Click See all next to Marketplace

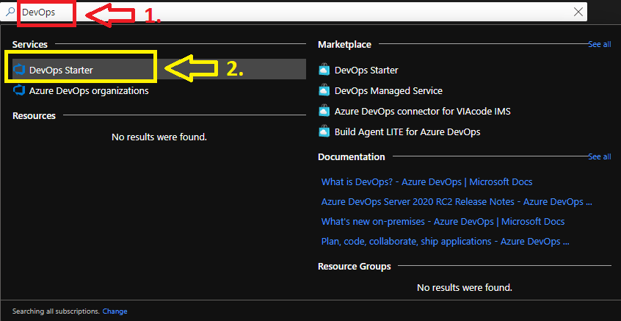(600, 44)
